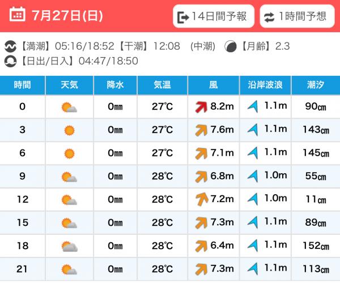Click the cloudy weather icon at hour 18
The width and height of the screenshot is (340, 283).
pos(70,247)
